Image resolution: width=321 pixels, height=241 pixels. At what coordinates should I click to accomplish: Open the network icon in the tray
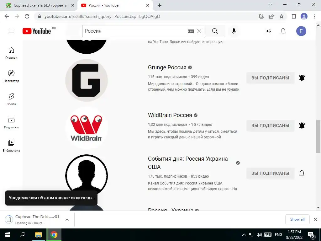(x=252, y=235)
